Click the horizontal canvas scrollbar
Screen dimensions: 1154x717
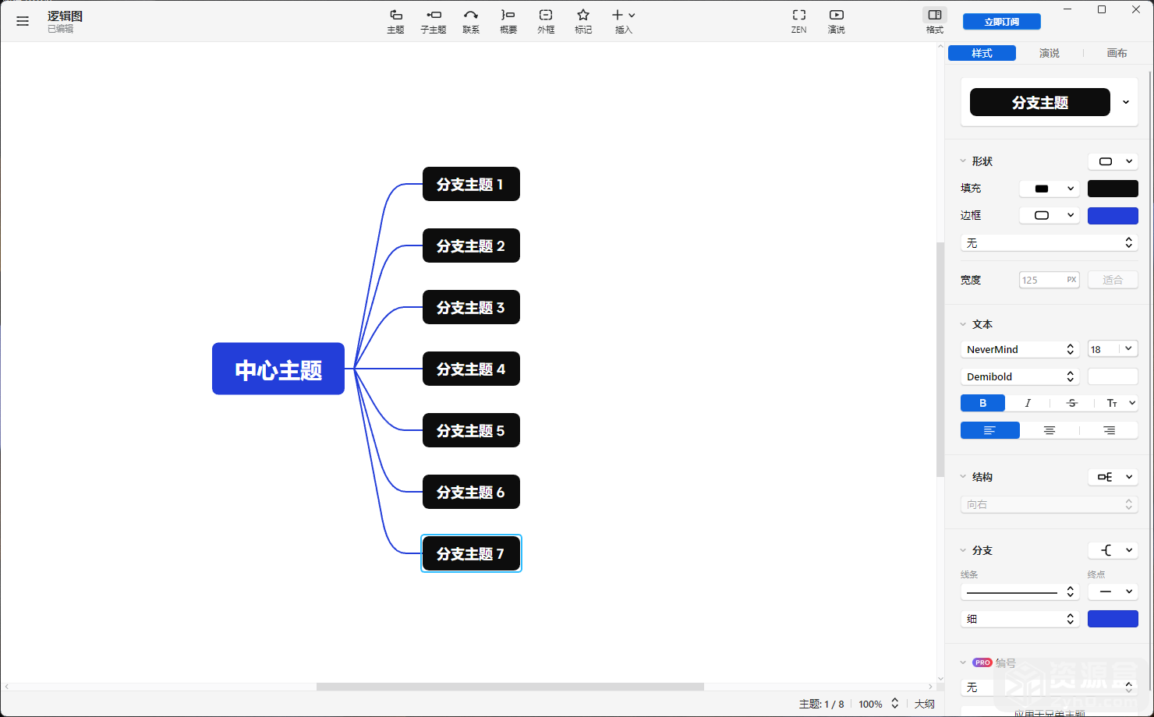click(510, 687)
